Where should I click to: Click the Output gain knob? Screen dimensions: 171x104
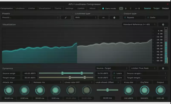pyautogui.click(x=160, y=90)
